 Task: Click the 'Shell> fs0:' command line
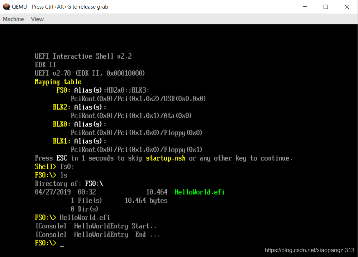tap(54, 167)
